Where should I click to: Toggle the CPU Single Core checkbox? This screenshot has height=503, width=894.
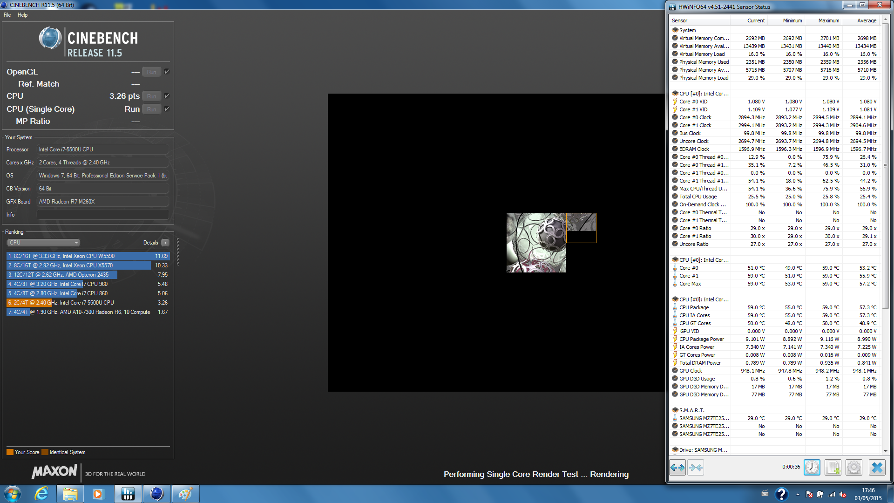(x=167, y=109)
